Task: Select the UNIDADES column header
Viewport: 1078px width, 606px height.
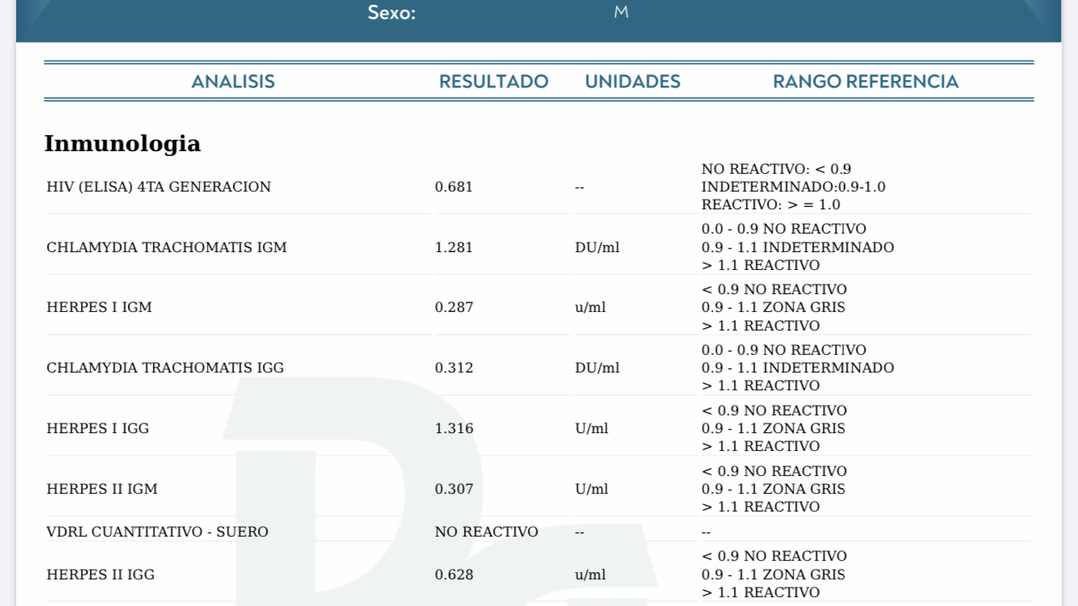Action: click(x=632, y=82)
